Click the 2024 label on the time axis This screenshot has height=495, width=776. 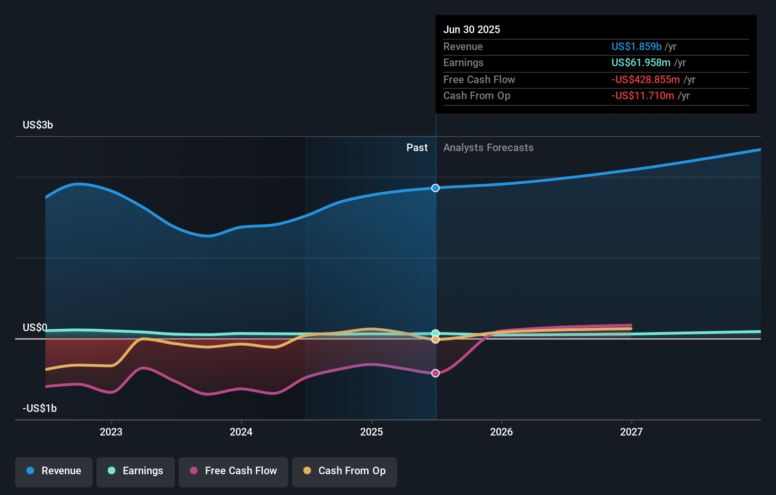[241, 431]
